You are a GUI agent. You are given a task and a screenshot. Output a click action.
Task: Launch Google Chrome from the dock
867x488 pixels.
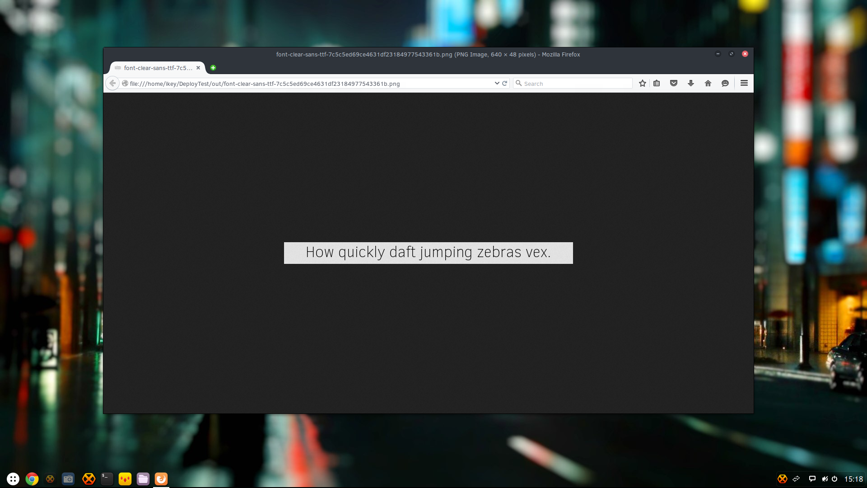(x=32, y=479)
